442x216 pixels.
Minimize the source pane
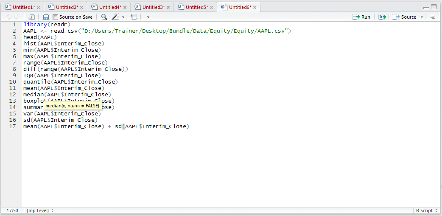[x=426, y=7]
